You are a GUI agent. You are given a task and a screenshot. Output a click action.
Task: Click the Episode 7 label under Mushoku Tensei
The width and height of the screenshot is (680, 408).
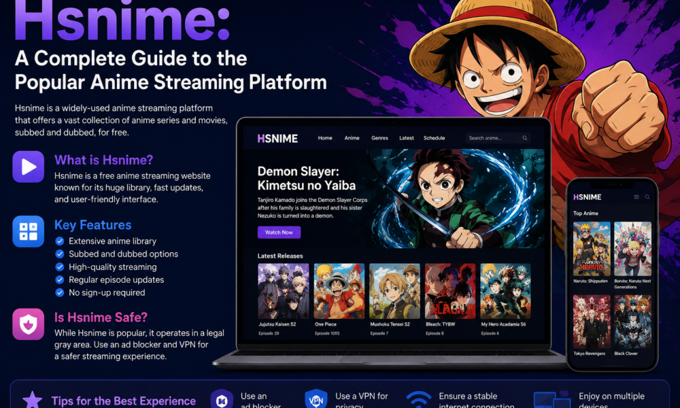(379, 333)
